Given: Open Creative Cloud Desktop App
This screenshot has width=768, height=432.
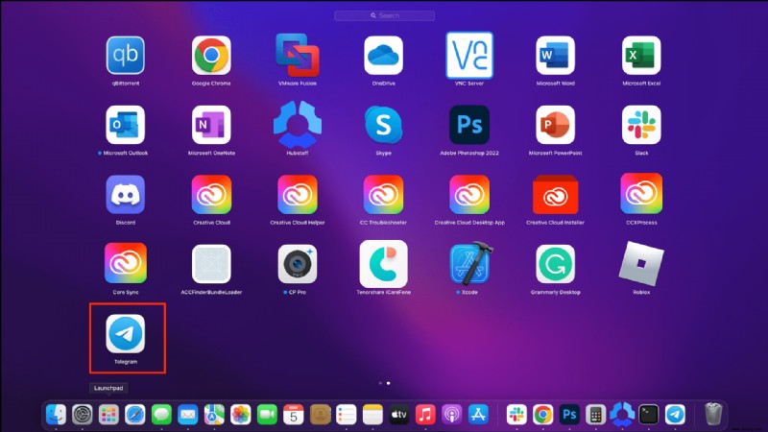Looking at the screenshot, I should 469,195.
